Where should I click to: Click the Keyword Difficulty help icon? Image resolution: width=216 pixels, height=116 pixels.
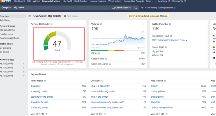coord(51,24)
